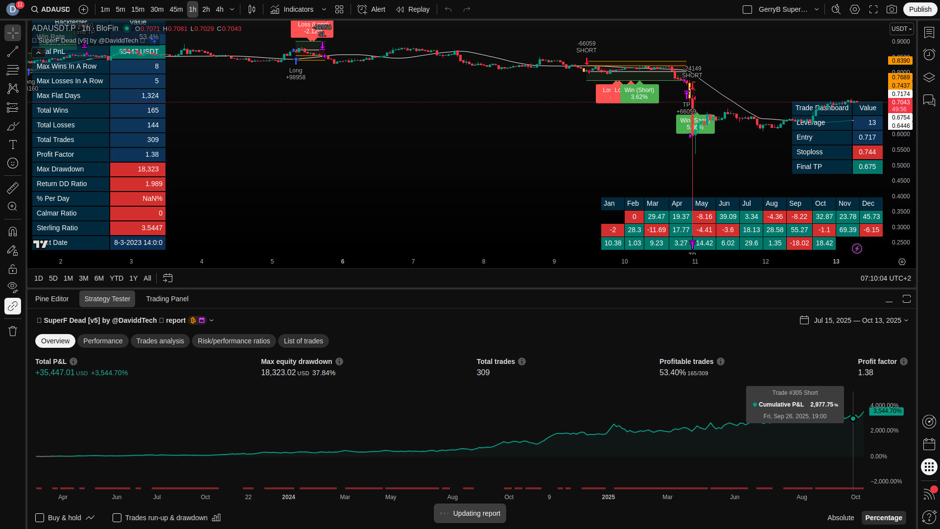Image resolution: width=940 pixels, height=529 pixels.
Task: Take a chart snapshot with camera icon
Action: click(x=892, y=9)
